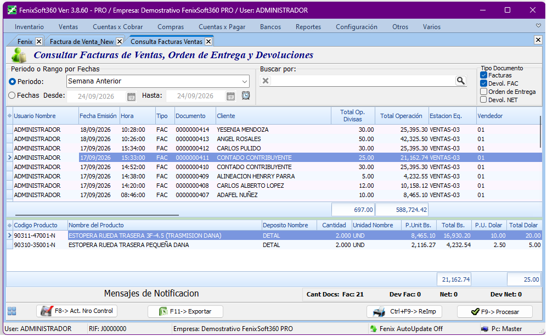The width and height of the screenshot is (547, 336).
Task: Select the Periodo radio button
Action: click(x=12, y=82)
